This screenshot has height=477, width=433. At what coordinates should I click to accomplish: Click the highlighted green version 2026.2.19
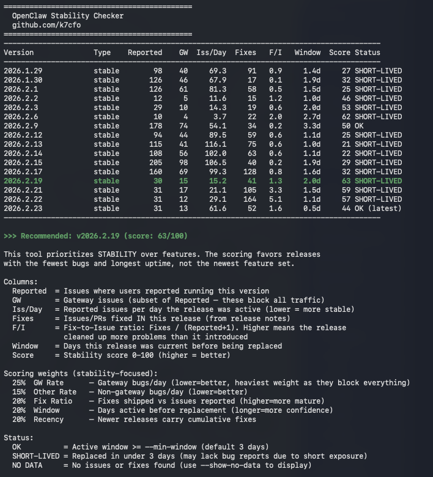click(23, 180)
